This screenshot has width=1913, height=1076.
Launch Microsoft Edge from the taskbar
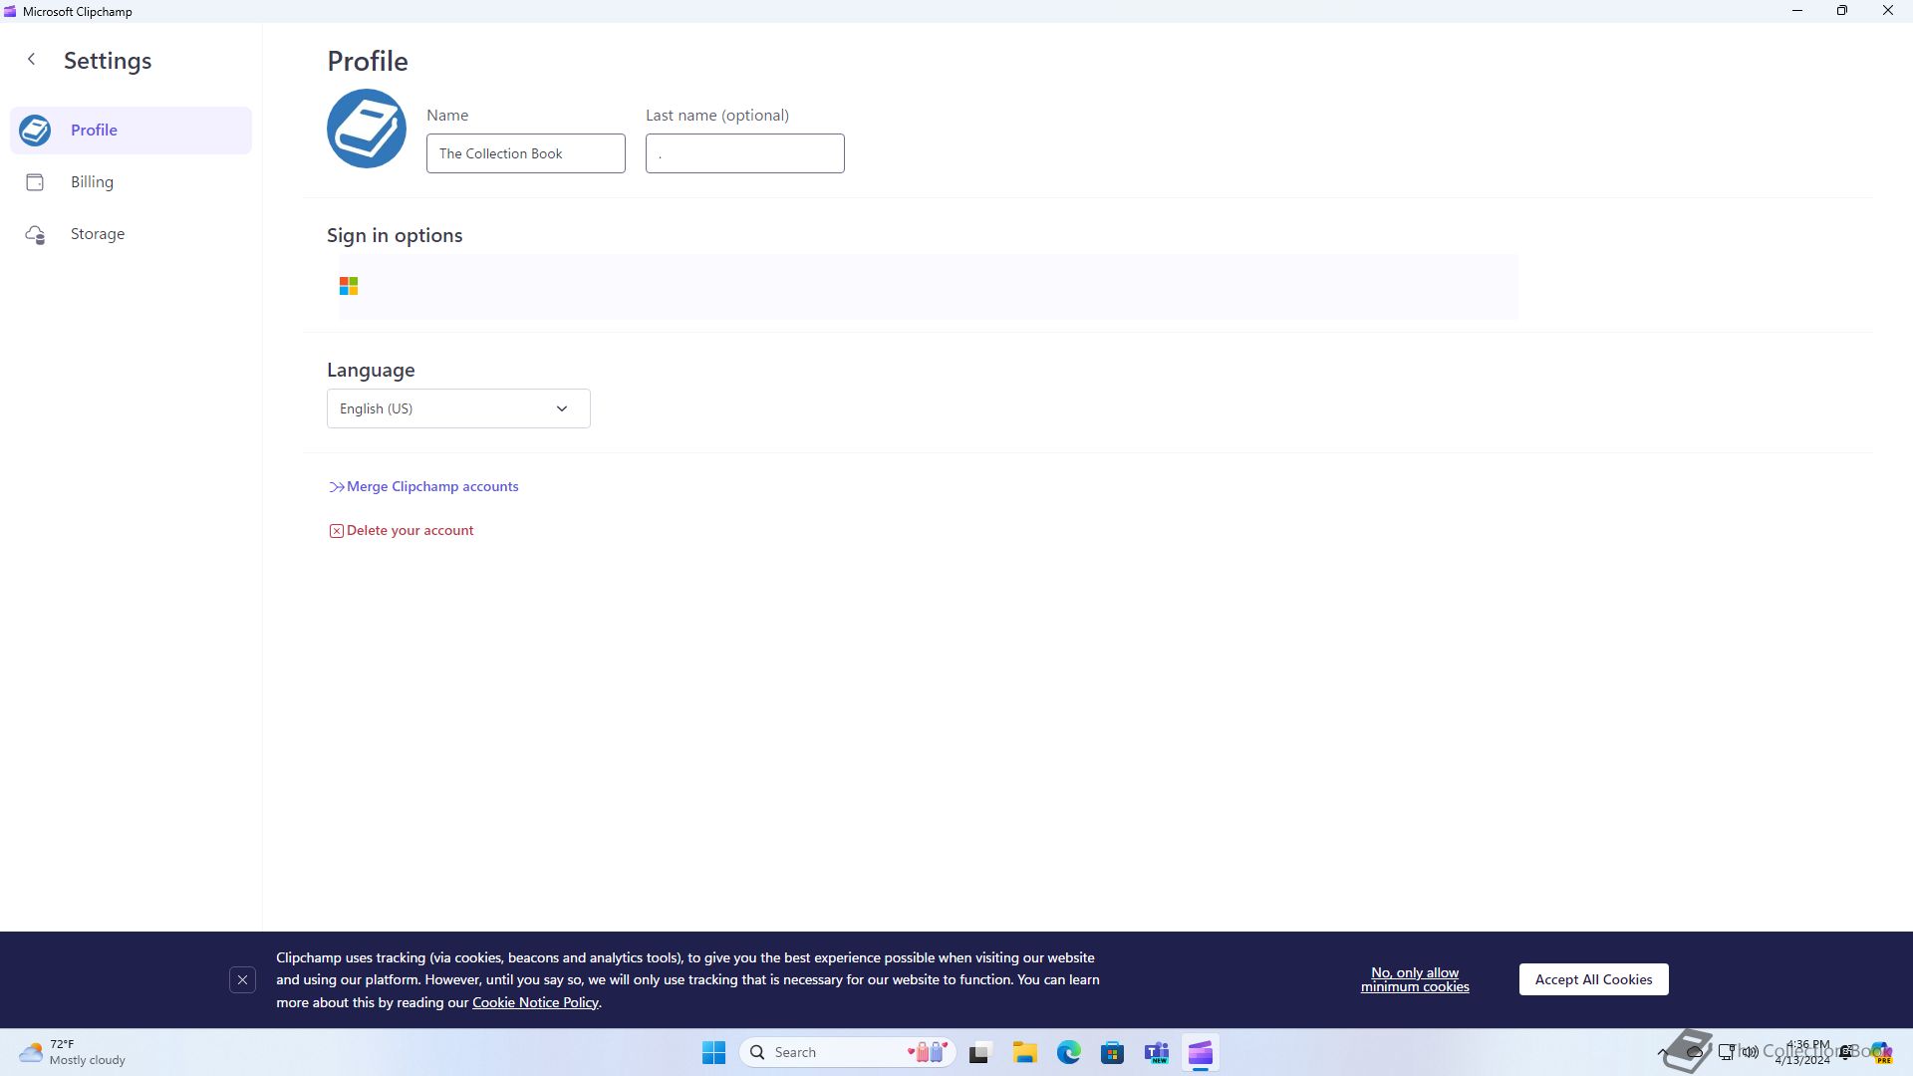pyautogui.click(x=1068, y=1052)
